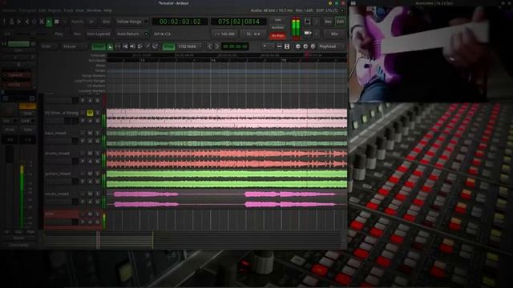Select the Stretch mouse tool
This screenshot has height=288, width=513.
click(x=140, y=46)
